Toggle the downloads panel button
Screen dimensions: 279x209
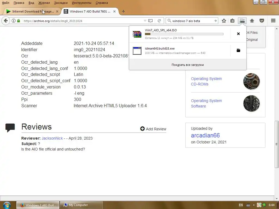(x=242, y=21)
